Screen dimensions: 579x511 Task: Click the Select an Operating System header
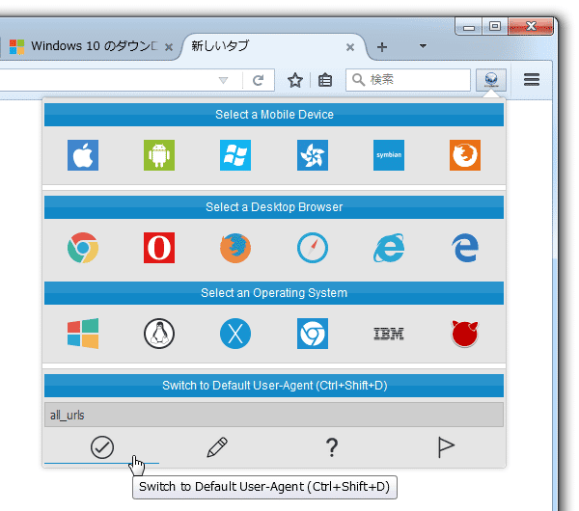coord(274,293)
